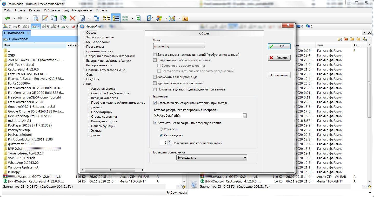
Task: Increase maximum copies count spinner
Action: [x=170, y=142]
